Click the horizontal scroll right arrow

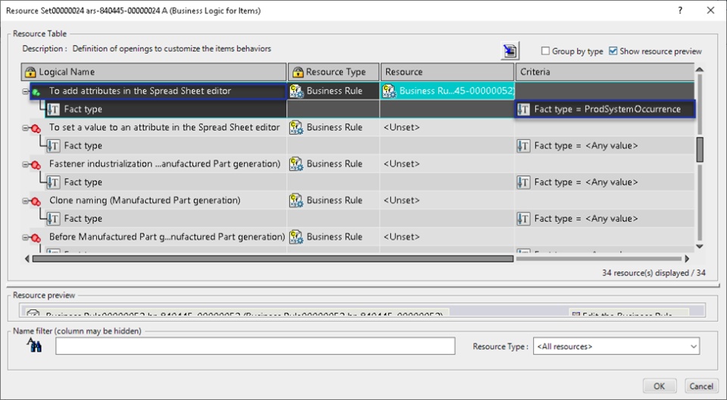click(687, 259)
